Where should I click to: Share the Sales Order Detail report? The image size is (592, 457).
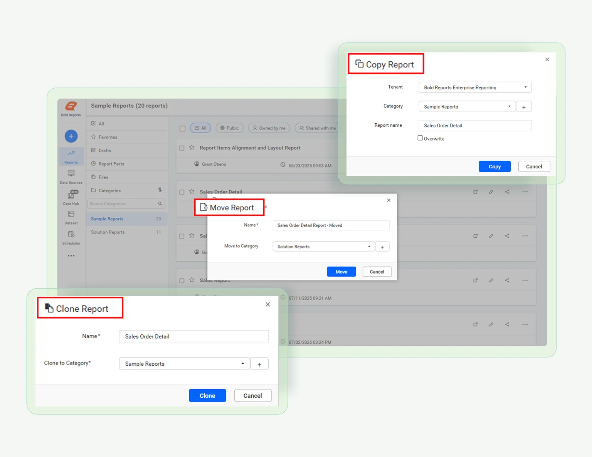click(507, 192)
